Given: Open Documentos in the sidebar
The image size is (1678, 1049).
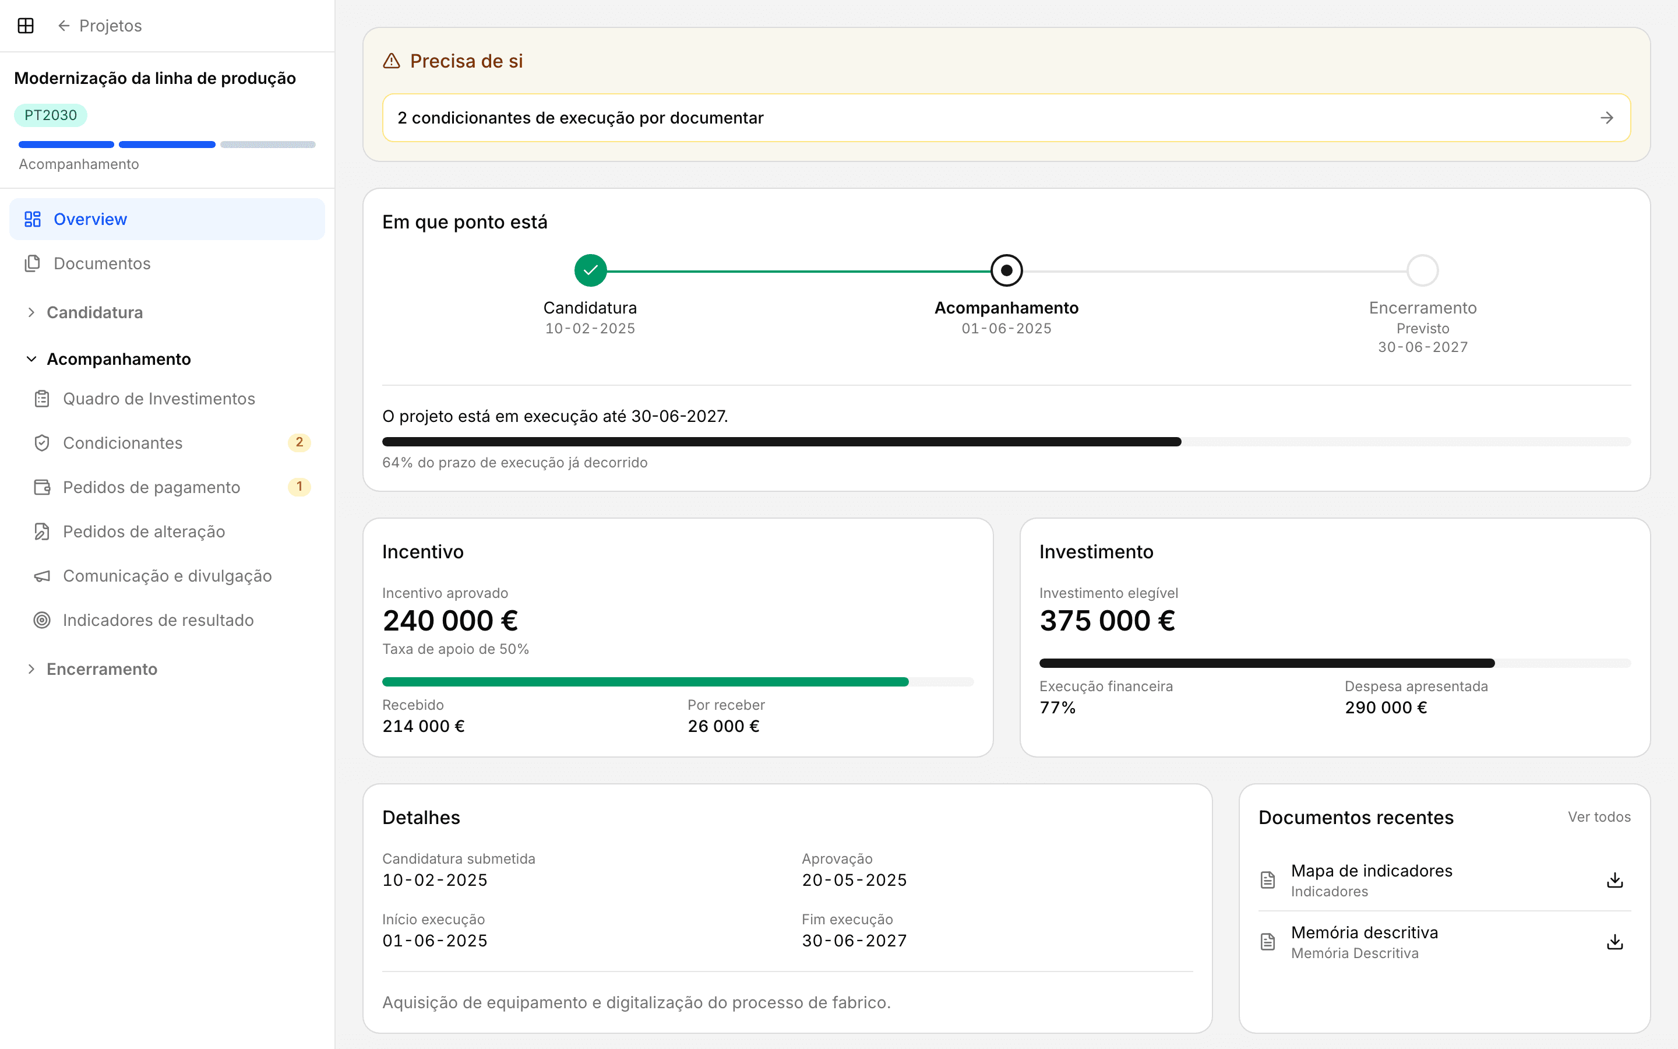Looking at the screenshot, I should click(167, 263).
